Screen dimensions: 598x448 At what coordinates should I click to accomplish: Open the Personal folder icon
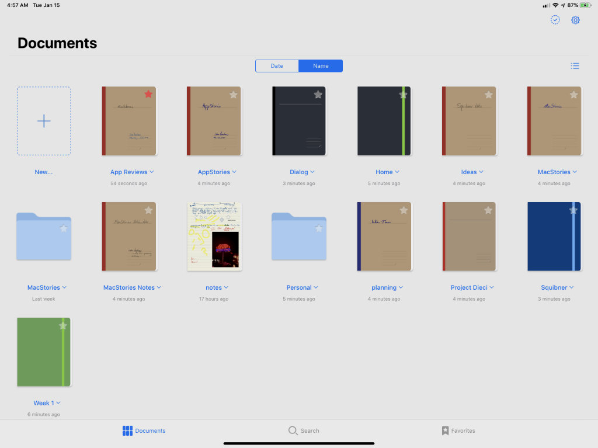tap(299, 236)
